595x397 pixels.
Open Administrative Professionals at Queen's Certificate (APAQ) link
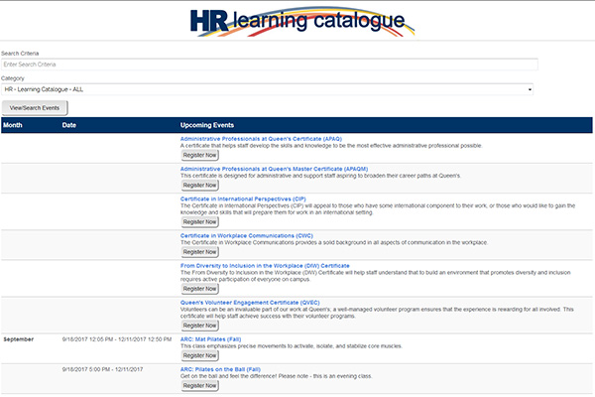[x=262, y=139]
